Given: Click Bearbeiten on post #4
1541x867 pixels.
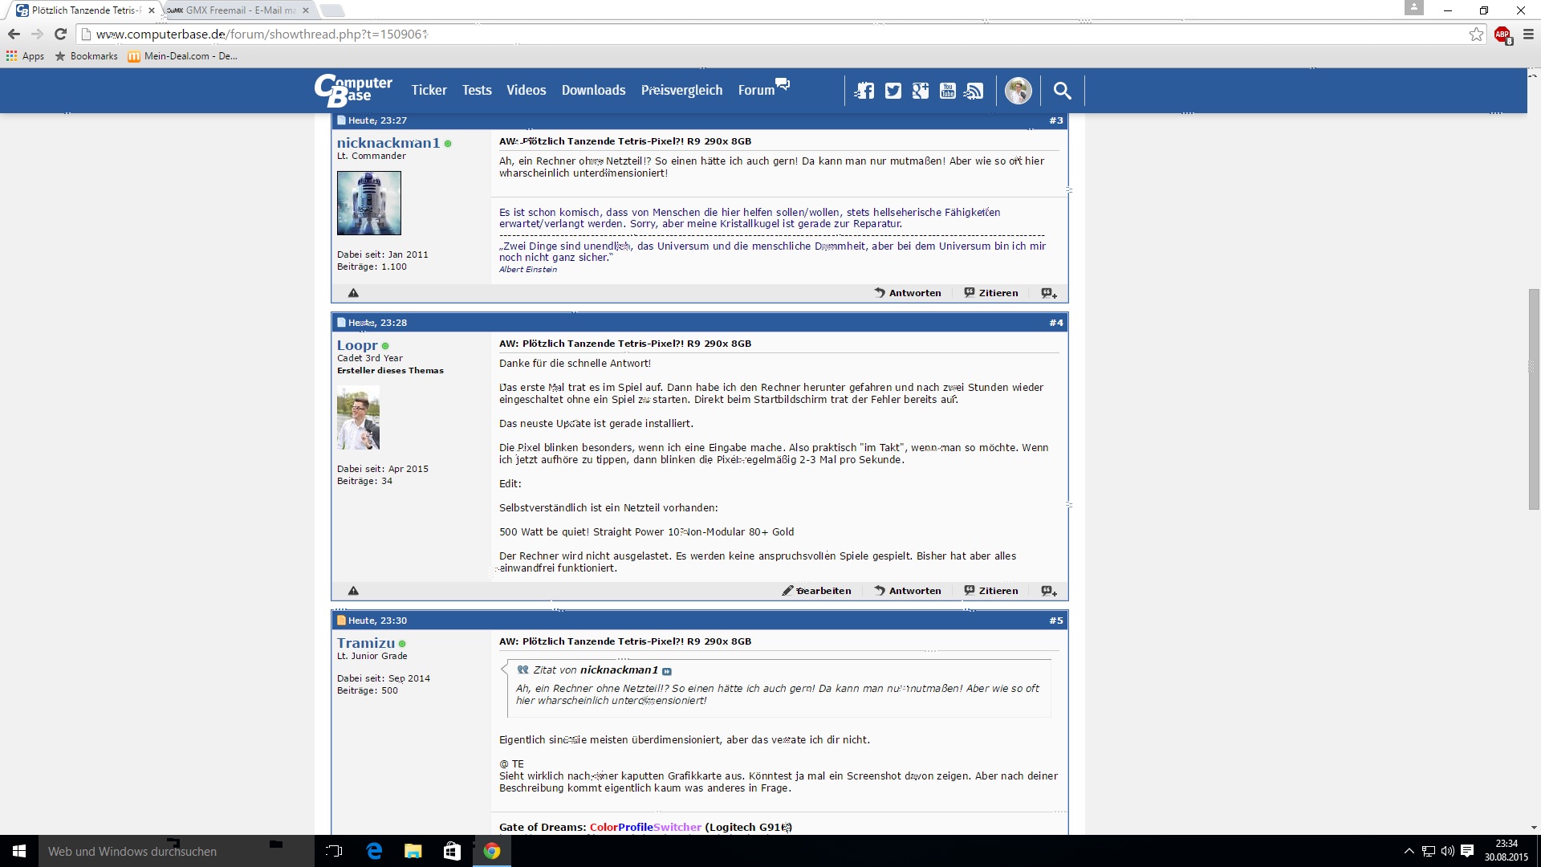Looking at the screenshot, I should click(817, 591).
